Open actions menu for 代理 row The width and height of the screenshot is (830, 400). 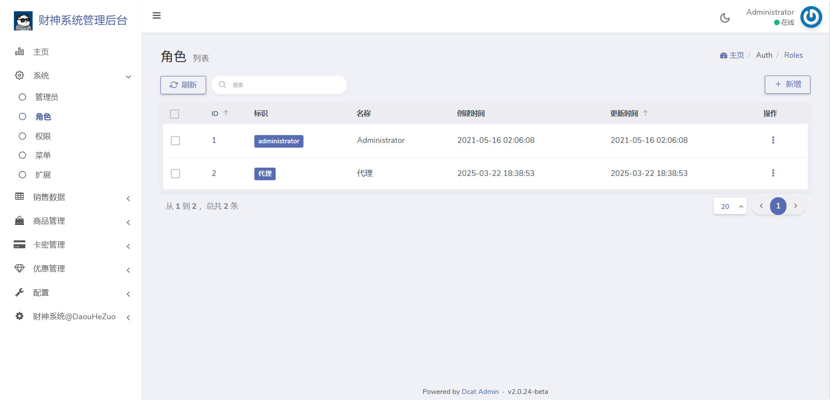pos(773,173)
